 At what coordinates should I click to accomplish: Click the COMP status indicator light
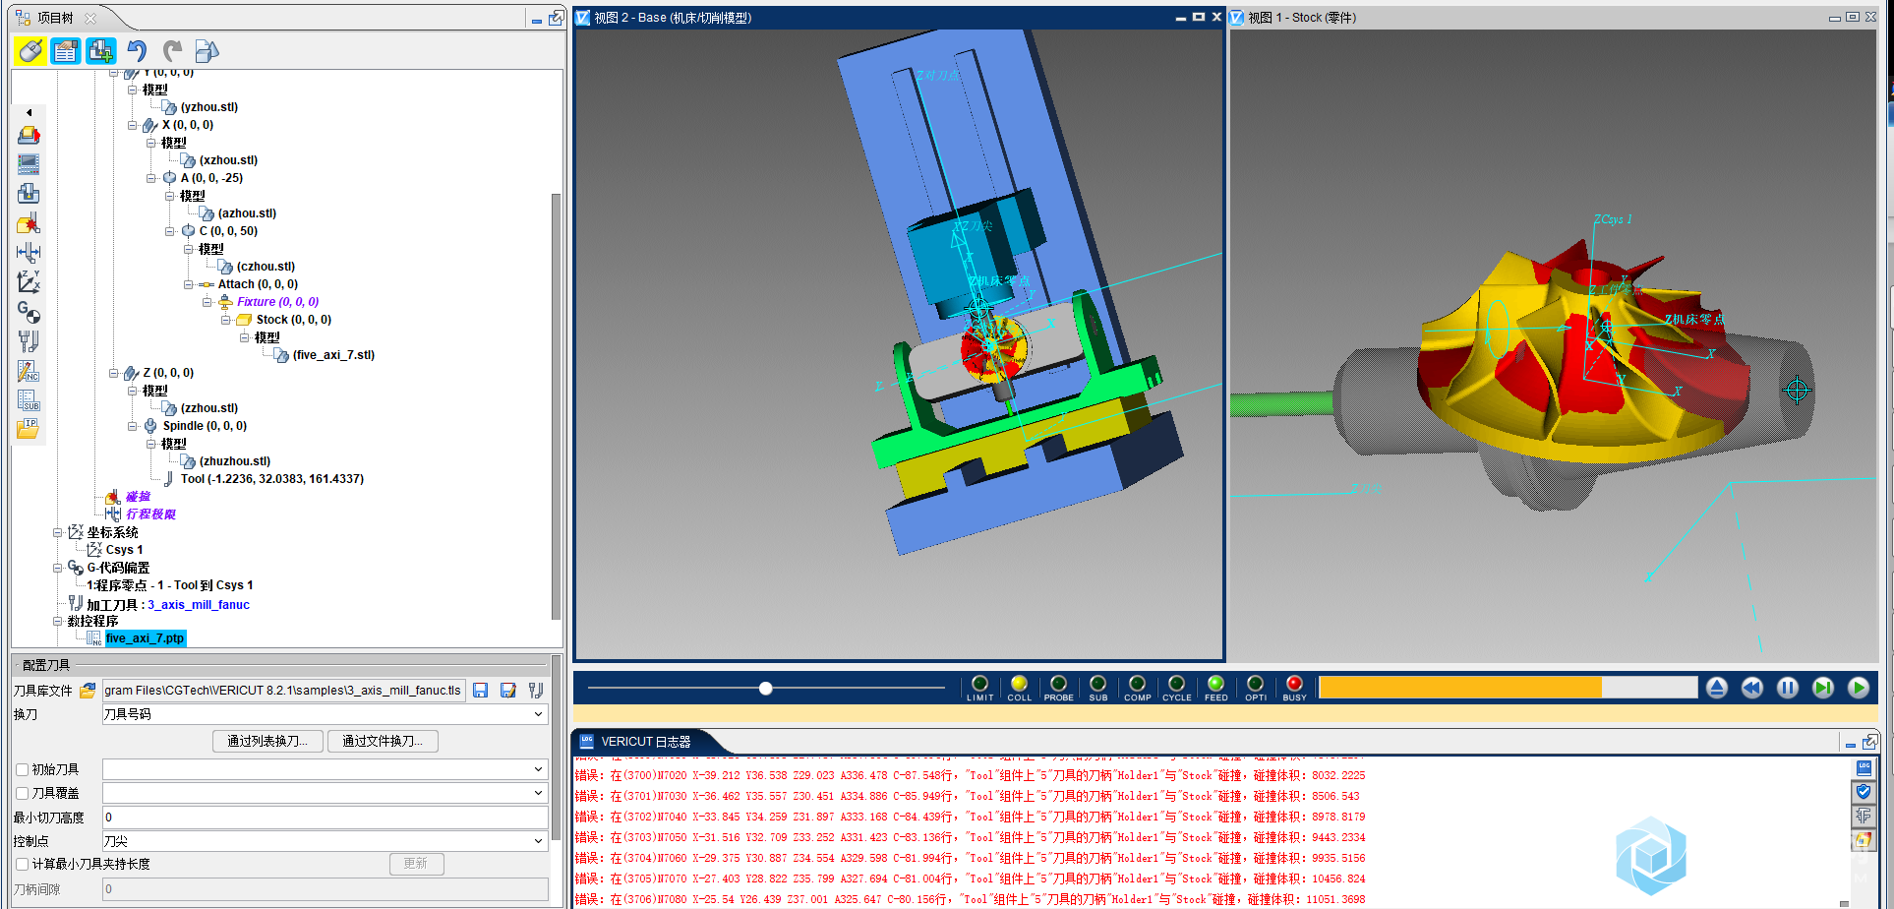(x=1137, y=684)
